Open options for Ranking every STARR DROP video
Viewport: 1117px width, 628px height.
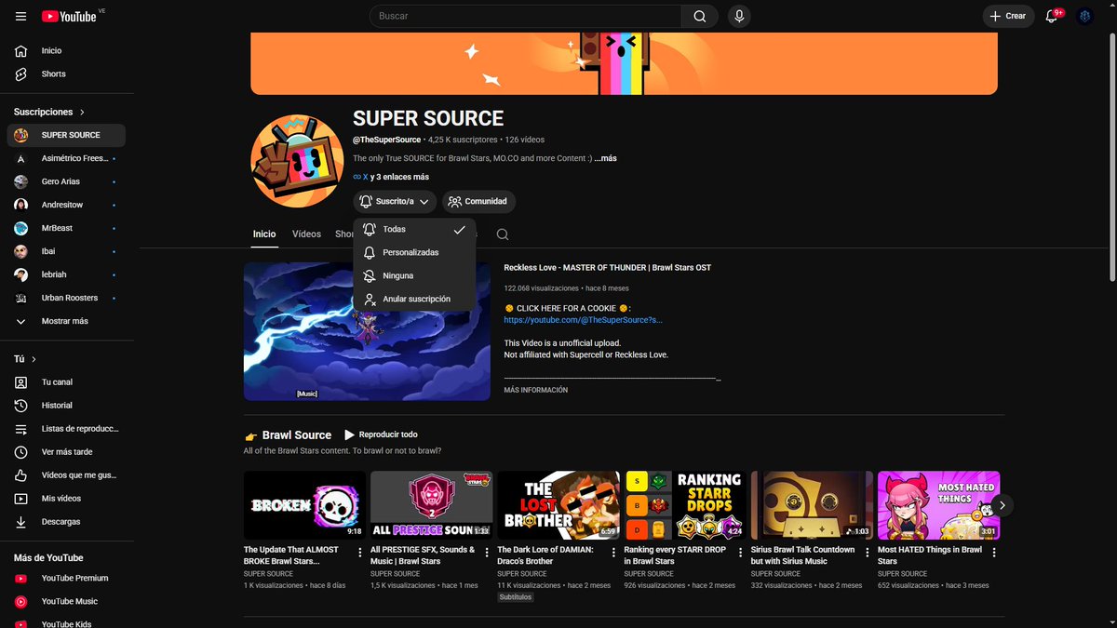pos(740,553)
